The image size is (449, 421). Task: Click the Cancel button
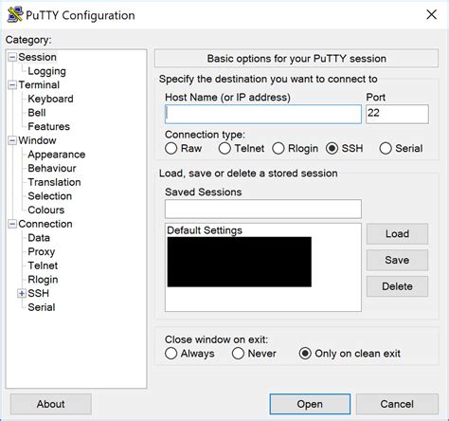pyautogui.click(x=397, y=404)
